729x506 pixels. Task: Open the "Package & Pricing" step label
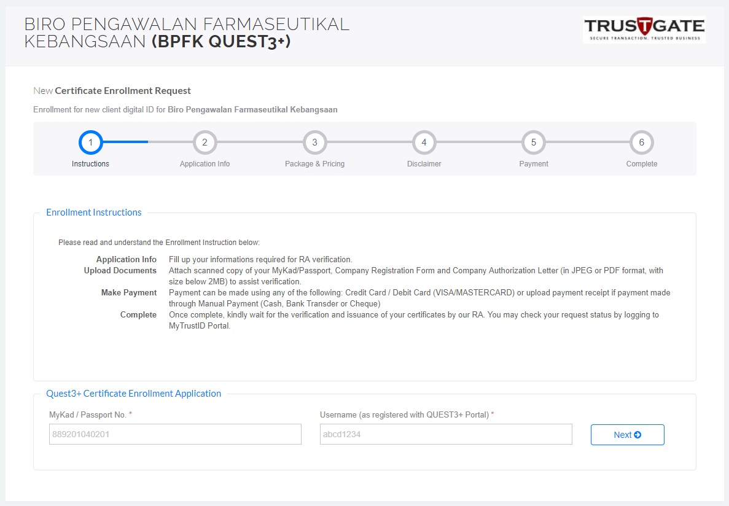pos(314,164)
